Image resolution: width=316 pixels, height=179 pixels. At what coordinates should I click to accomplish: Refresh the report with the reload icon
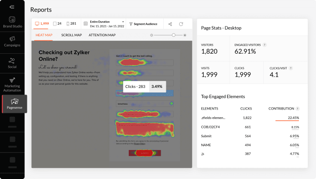pos(181,24)
